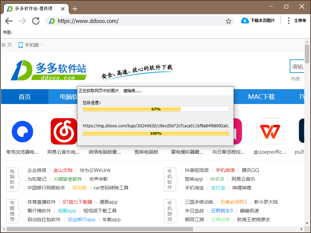The height and width of the screenshot is (233, 311).
Task: Click the scroll-down arrow of vertical scrollbar
Action: point(307,223)
